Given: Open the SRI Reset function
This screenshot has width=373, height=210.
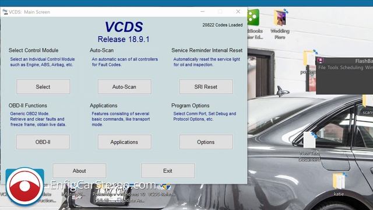Looking at the screenshot, I should tap(206, 87).
